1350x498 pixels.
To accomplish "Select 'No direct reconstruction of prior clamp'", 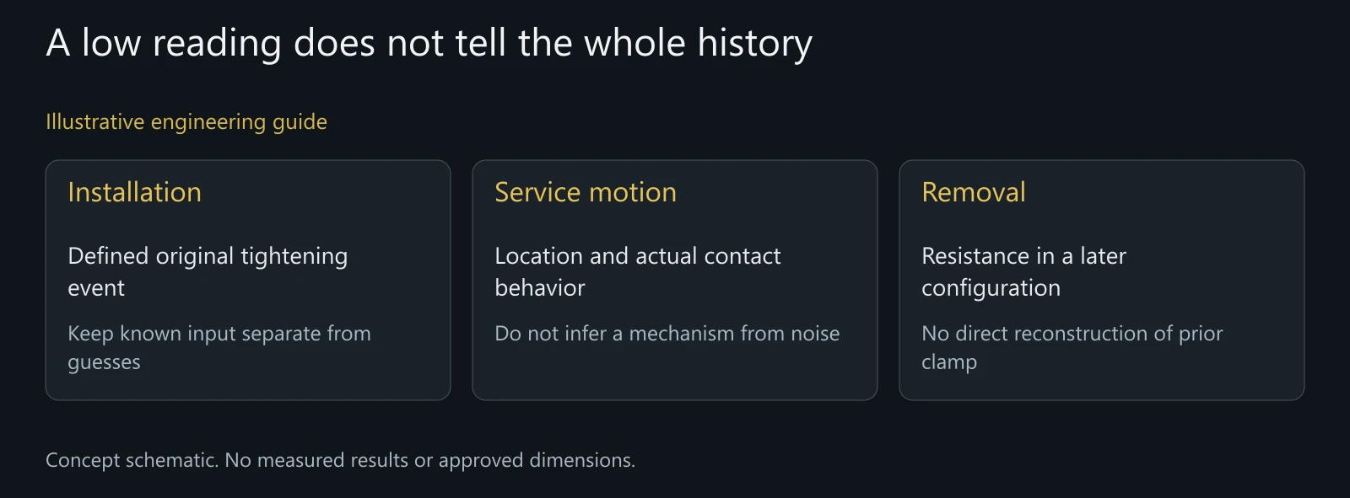I will point(1072,347).
